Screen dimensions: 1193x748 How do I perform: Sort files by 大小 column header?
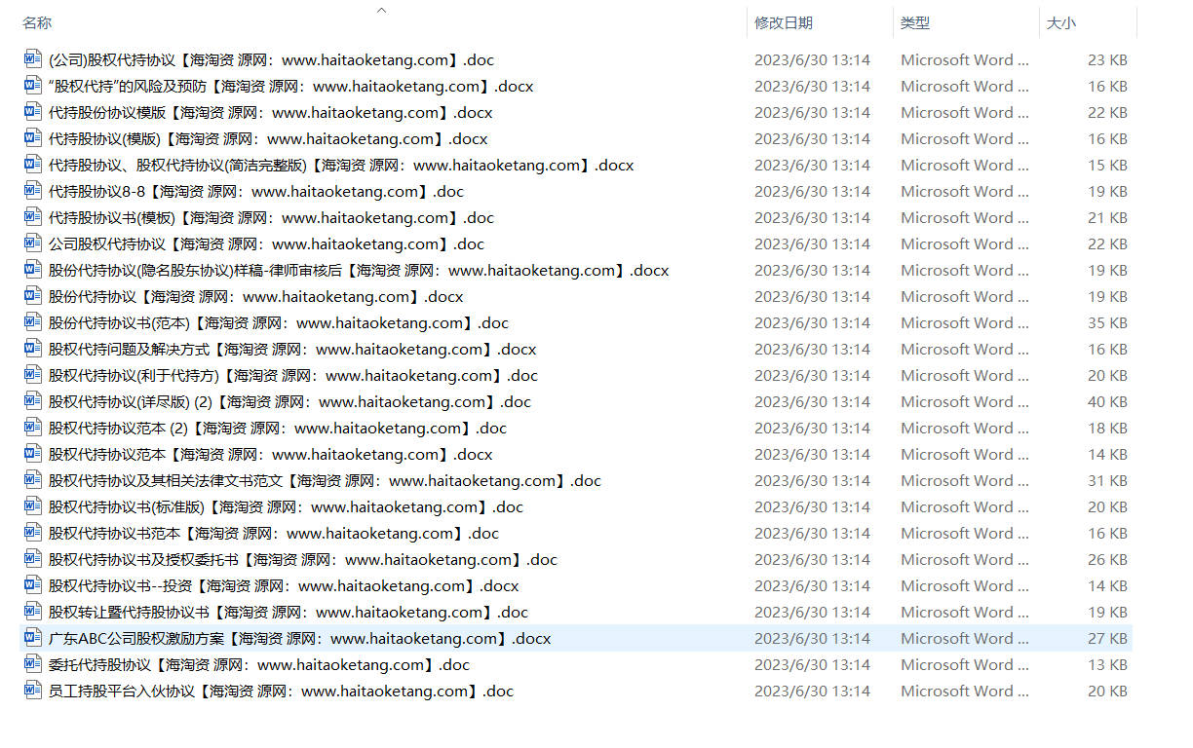(1061, 22)
